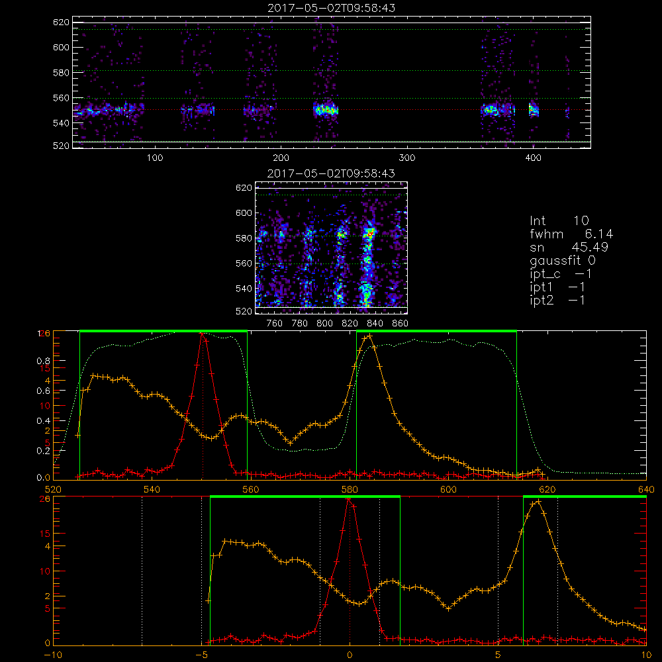Screen dimensions: 662x662
Task: Click the top spectrogram title 2017-05-02T09:58:43
Action: [331, 8]
